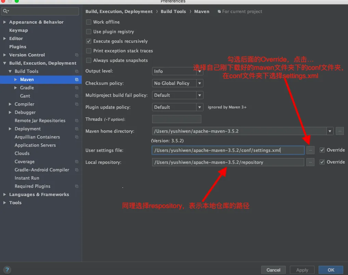Select Required Plugins settings page
348x275 pixels.
tap(32, 186)
